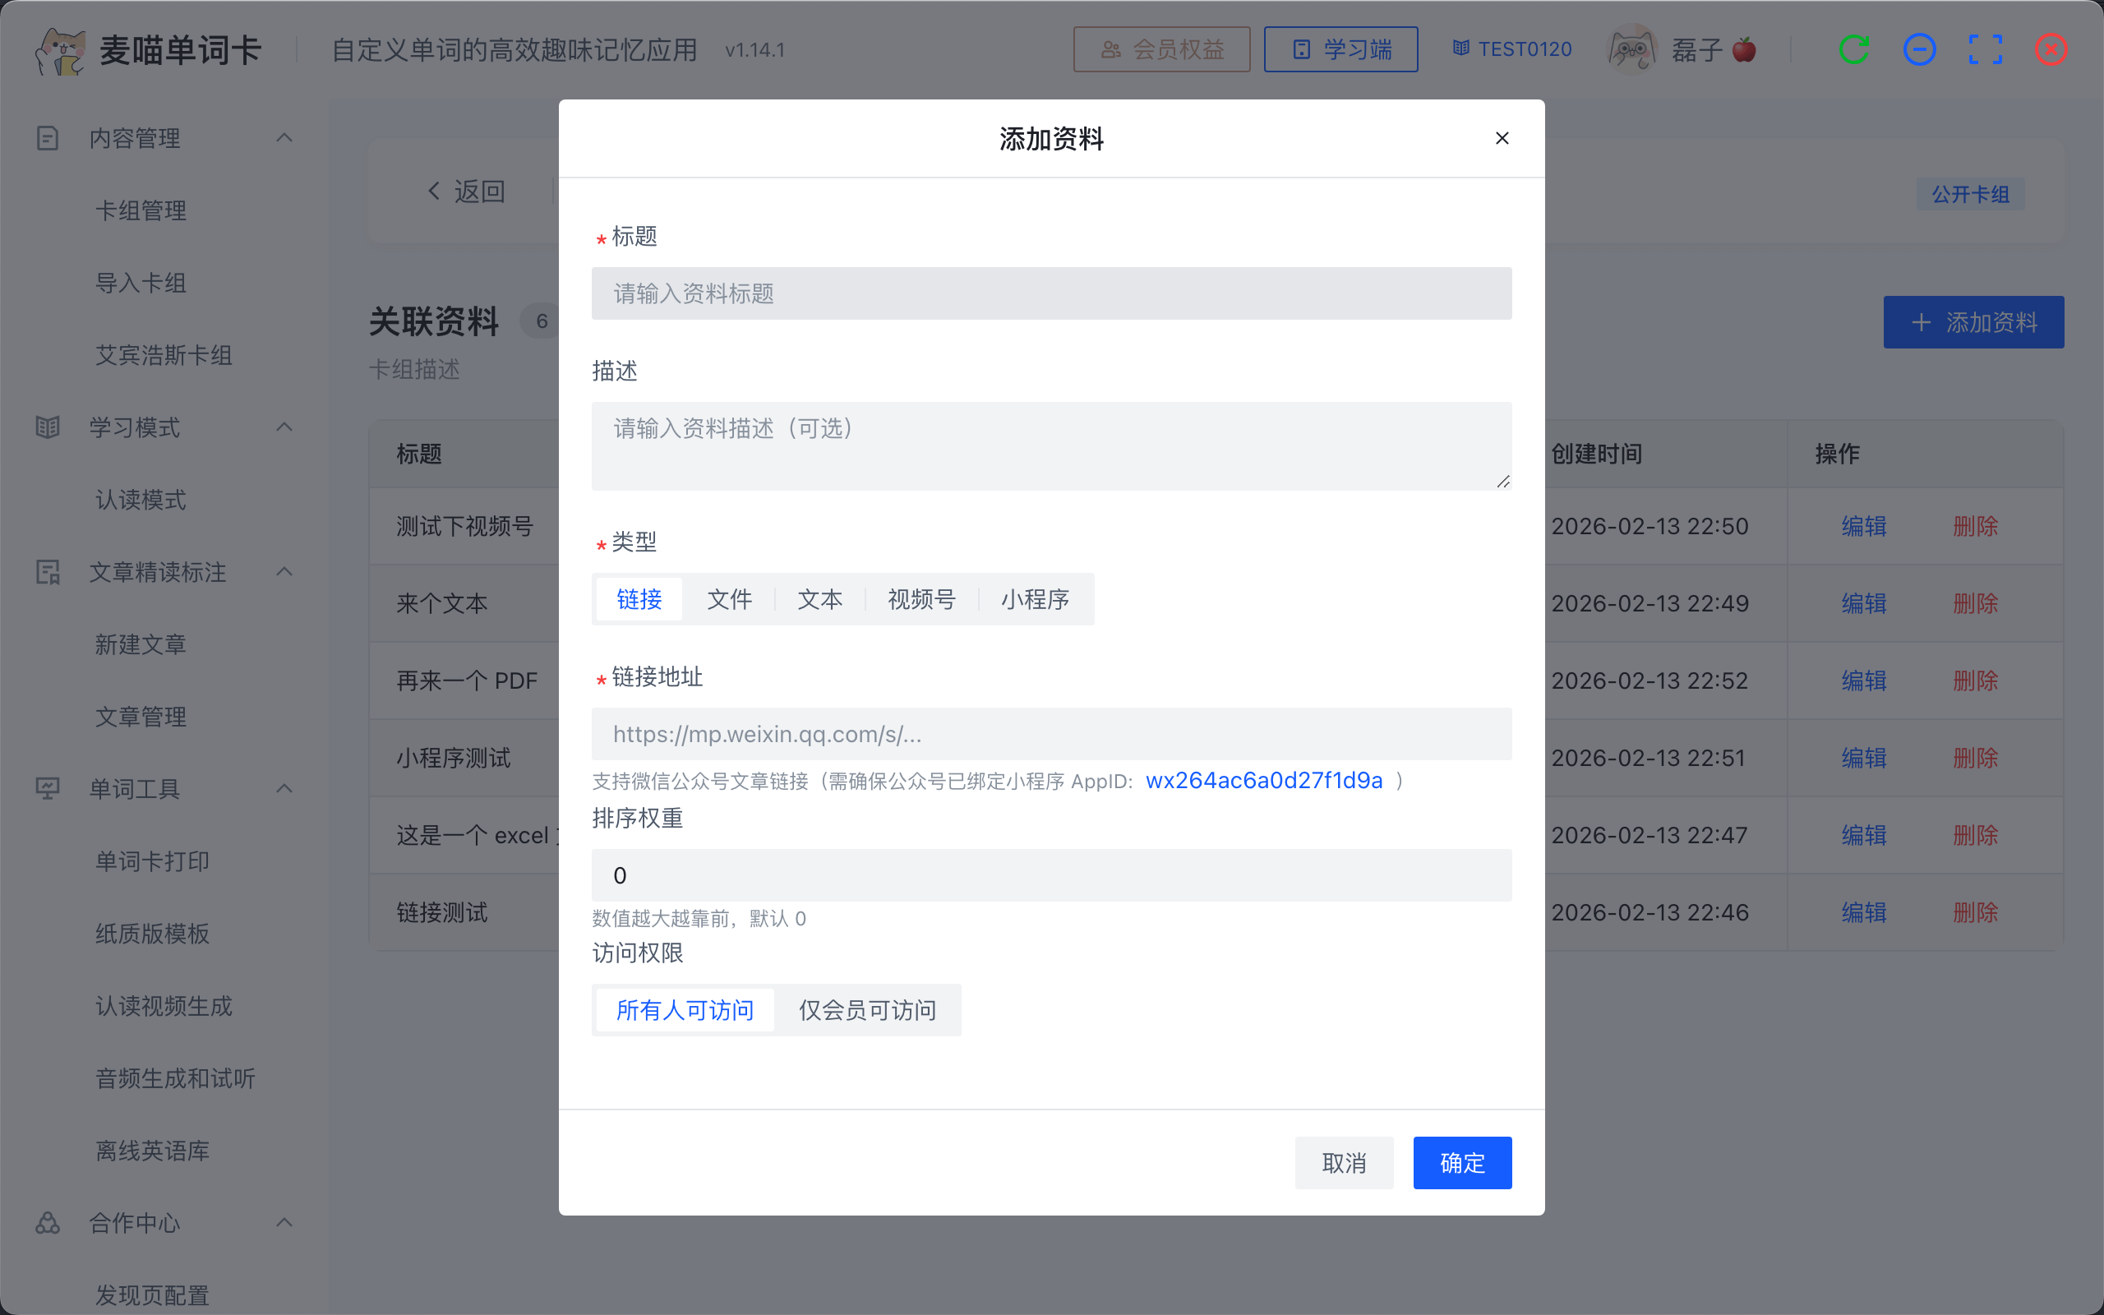The height and width of the screenshot is (1315, 2104).
Task: Click the 学习模式 book icon
Action: [47, 427]
